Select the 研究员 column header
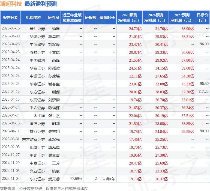 pos(53,17)
